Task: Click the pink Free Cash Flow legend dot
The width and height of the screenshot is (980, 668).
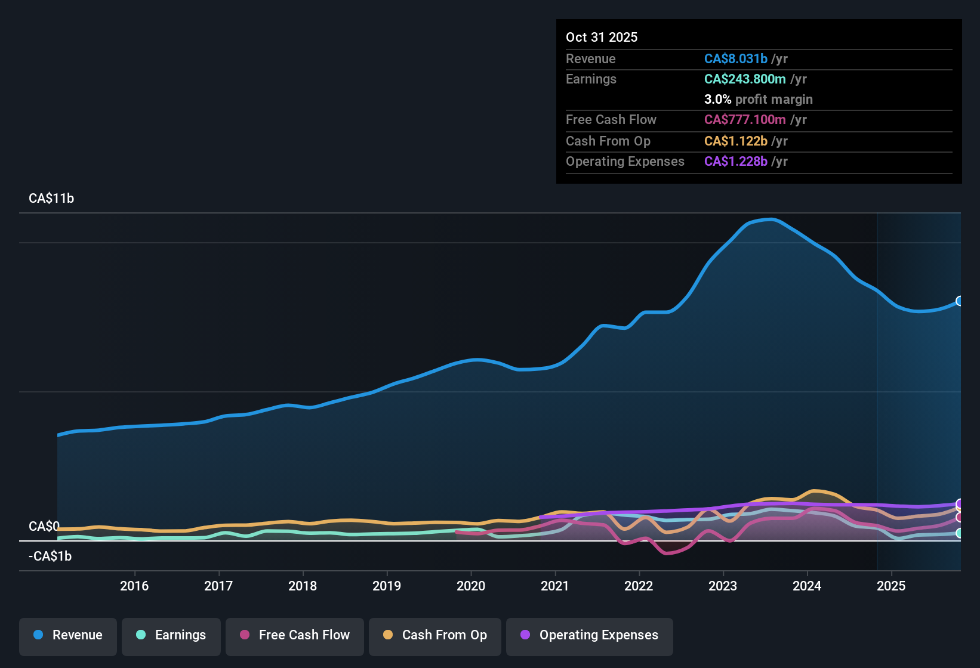Action: click(244, 635)
